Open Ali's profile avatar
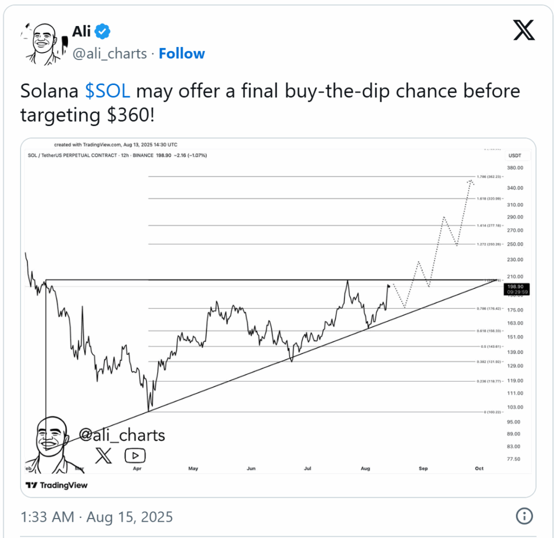The width and height of the screenshot is (554, 538). 43,44
